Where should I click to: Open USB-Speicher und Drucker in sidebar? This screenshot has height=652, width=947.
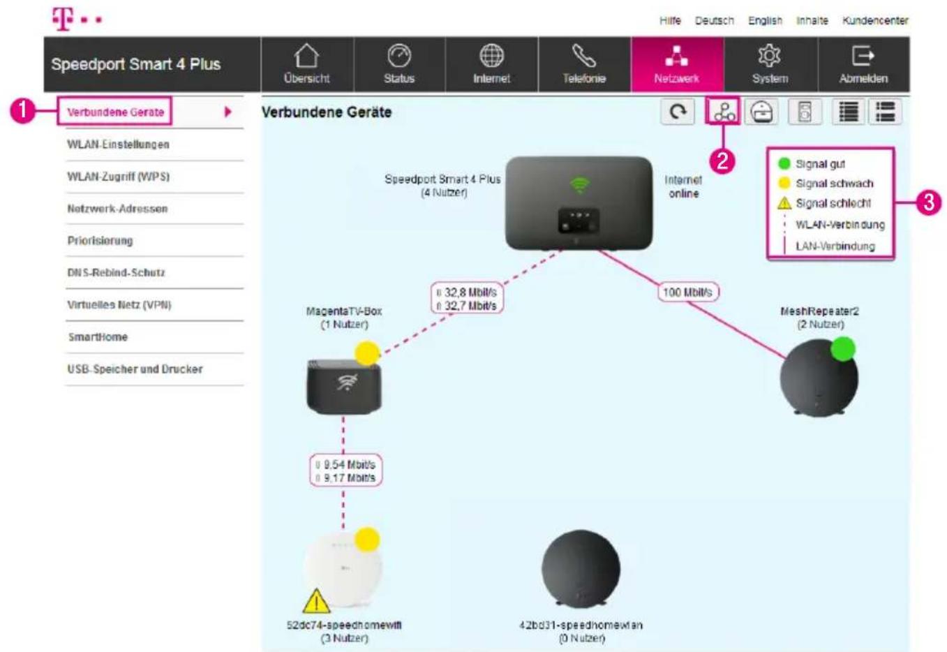pyautogui.click(x=135, y=369)
